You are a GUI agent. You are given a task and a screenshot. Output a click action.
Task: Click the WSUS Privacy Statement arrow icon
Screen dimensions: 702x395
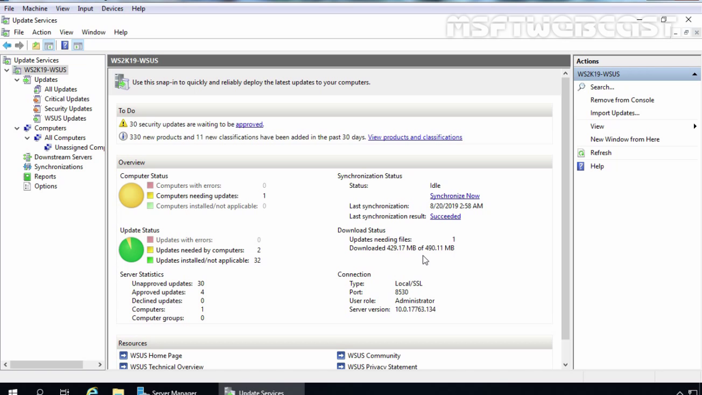pos(341,367)
